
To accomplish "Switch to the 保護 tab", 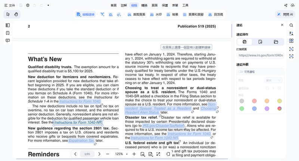I will (x=165, y=5).
